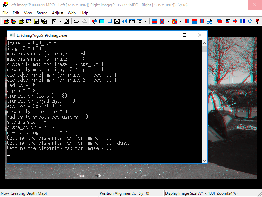Open the Help menu

84,13
